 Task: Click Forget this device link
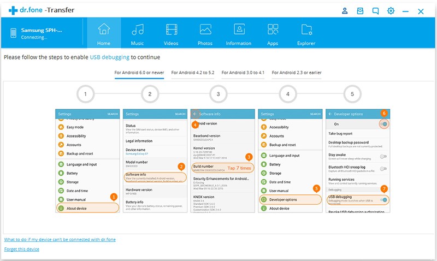pos(22,250)
